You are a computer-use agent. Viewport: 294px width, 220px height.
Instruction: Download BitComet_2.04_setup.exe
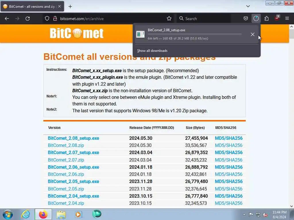coord(73,196)
